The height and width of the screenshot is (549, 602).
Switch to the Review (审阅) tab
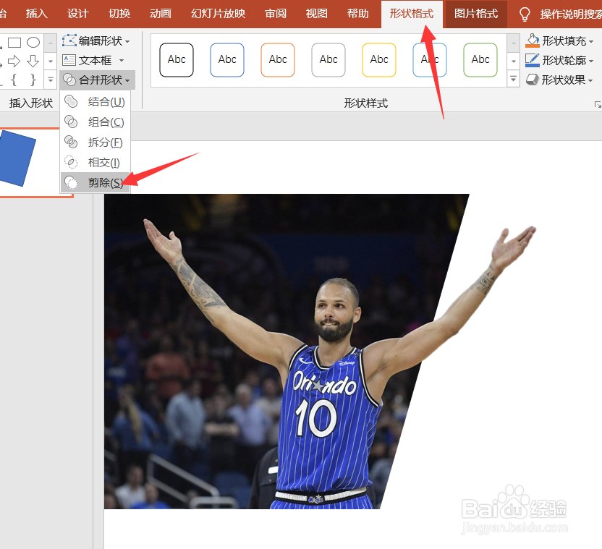pos(276,14)
